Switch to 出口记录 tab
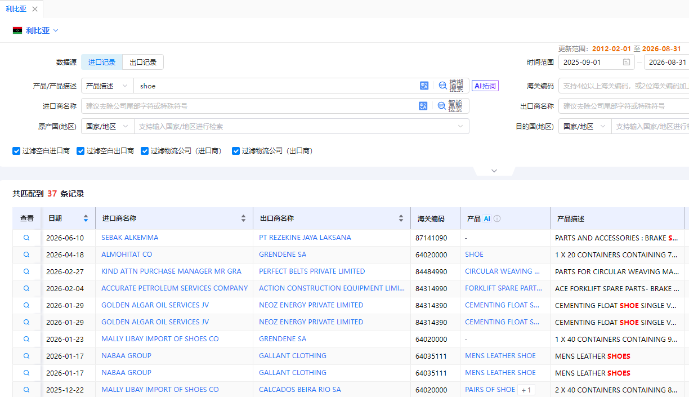 [143, 63]
